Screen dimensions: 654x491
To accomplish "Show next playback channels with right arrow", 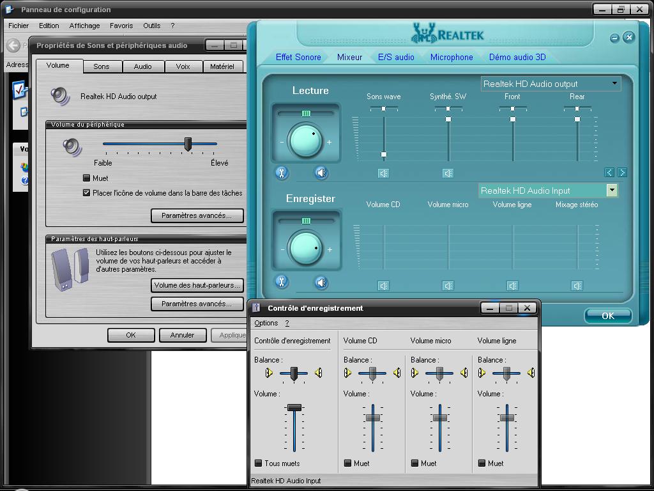I will [x=622, y=172].
